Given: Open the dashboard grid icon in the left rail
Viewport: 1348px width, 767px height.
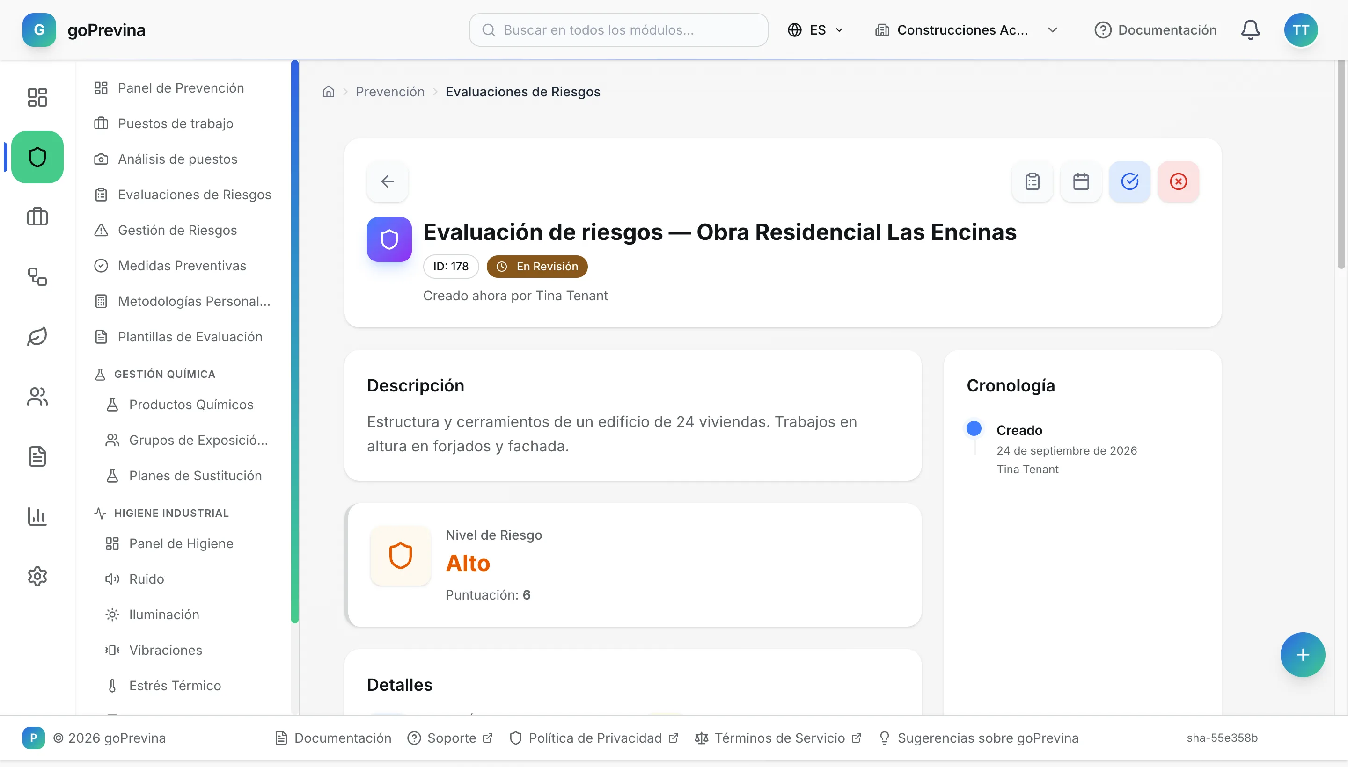Looking at the screenshot, I should point(37,97).
